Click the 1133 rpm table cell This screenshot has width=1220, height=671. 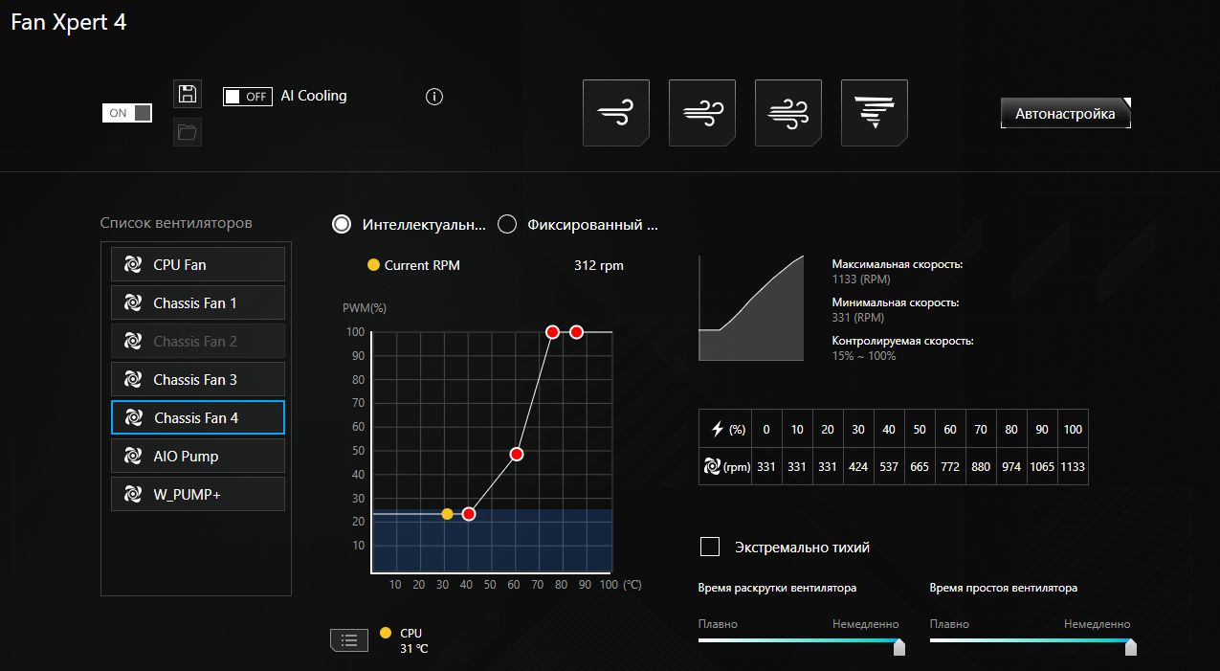(1073, 467)
